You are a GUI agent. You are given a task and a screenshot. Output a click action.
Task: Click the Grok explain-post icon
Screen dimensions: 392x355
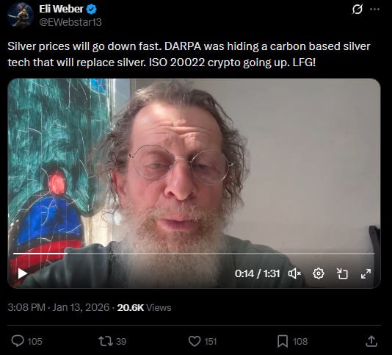(x=357, y=10)
